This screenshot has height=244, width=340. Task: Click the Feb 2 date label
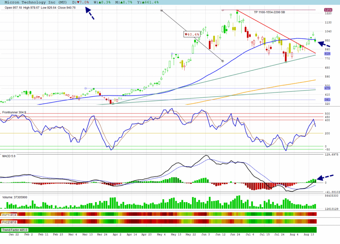coord(29,234)
